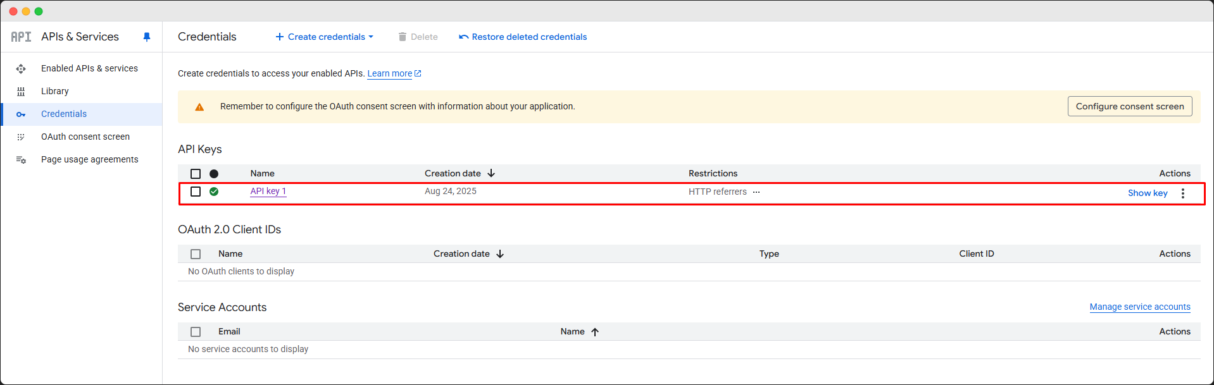Sort Service Accounts by Name arrow
This screenshot has height=385, width=1214.
595,332
